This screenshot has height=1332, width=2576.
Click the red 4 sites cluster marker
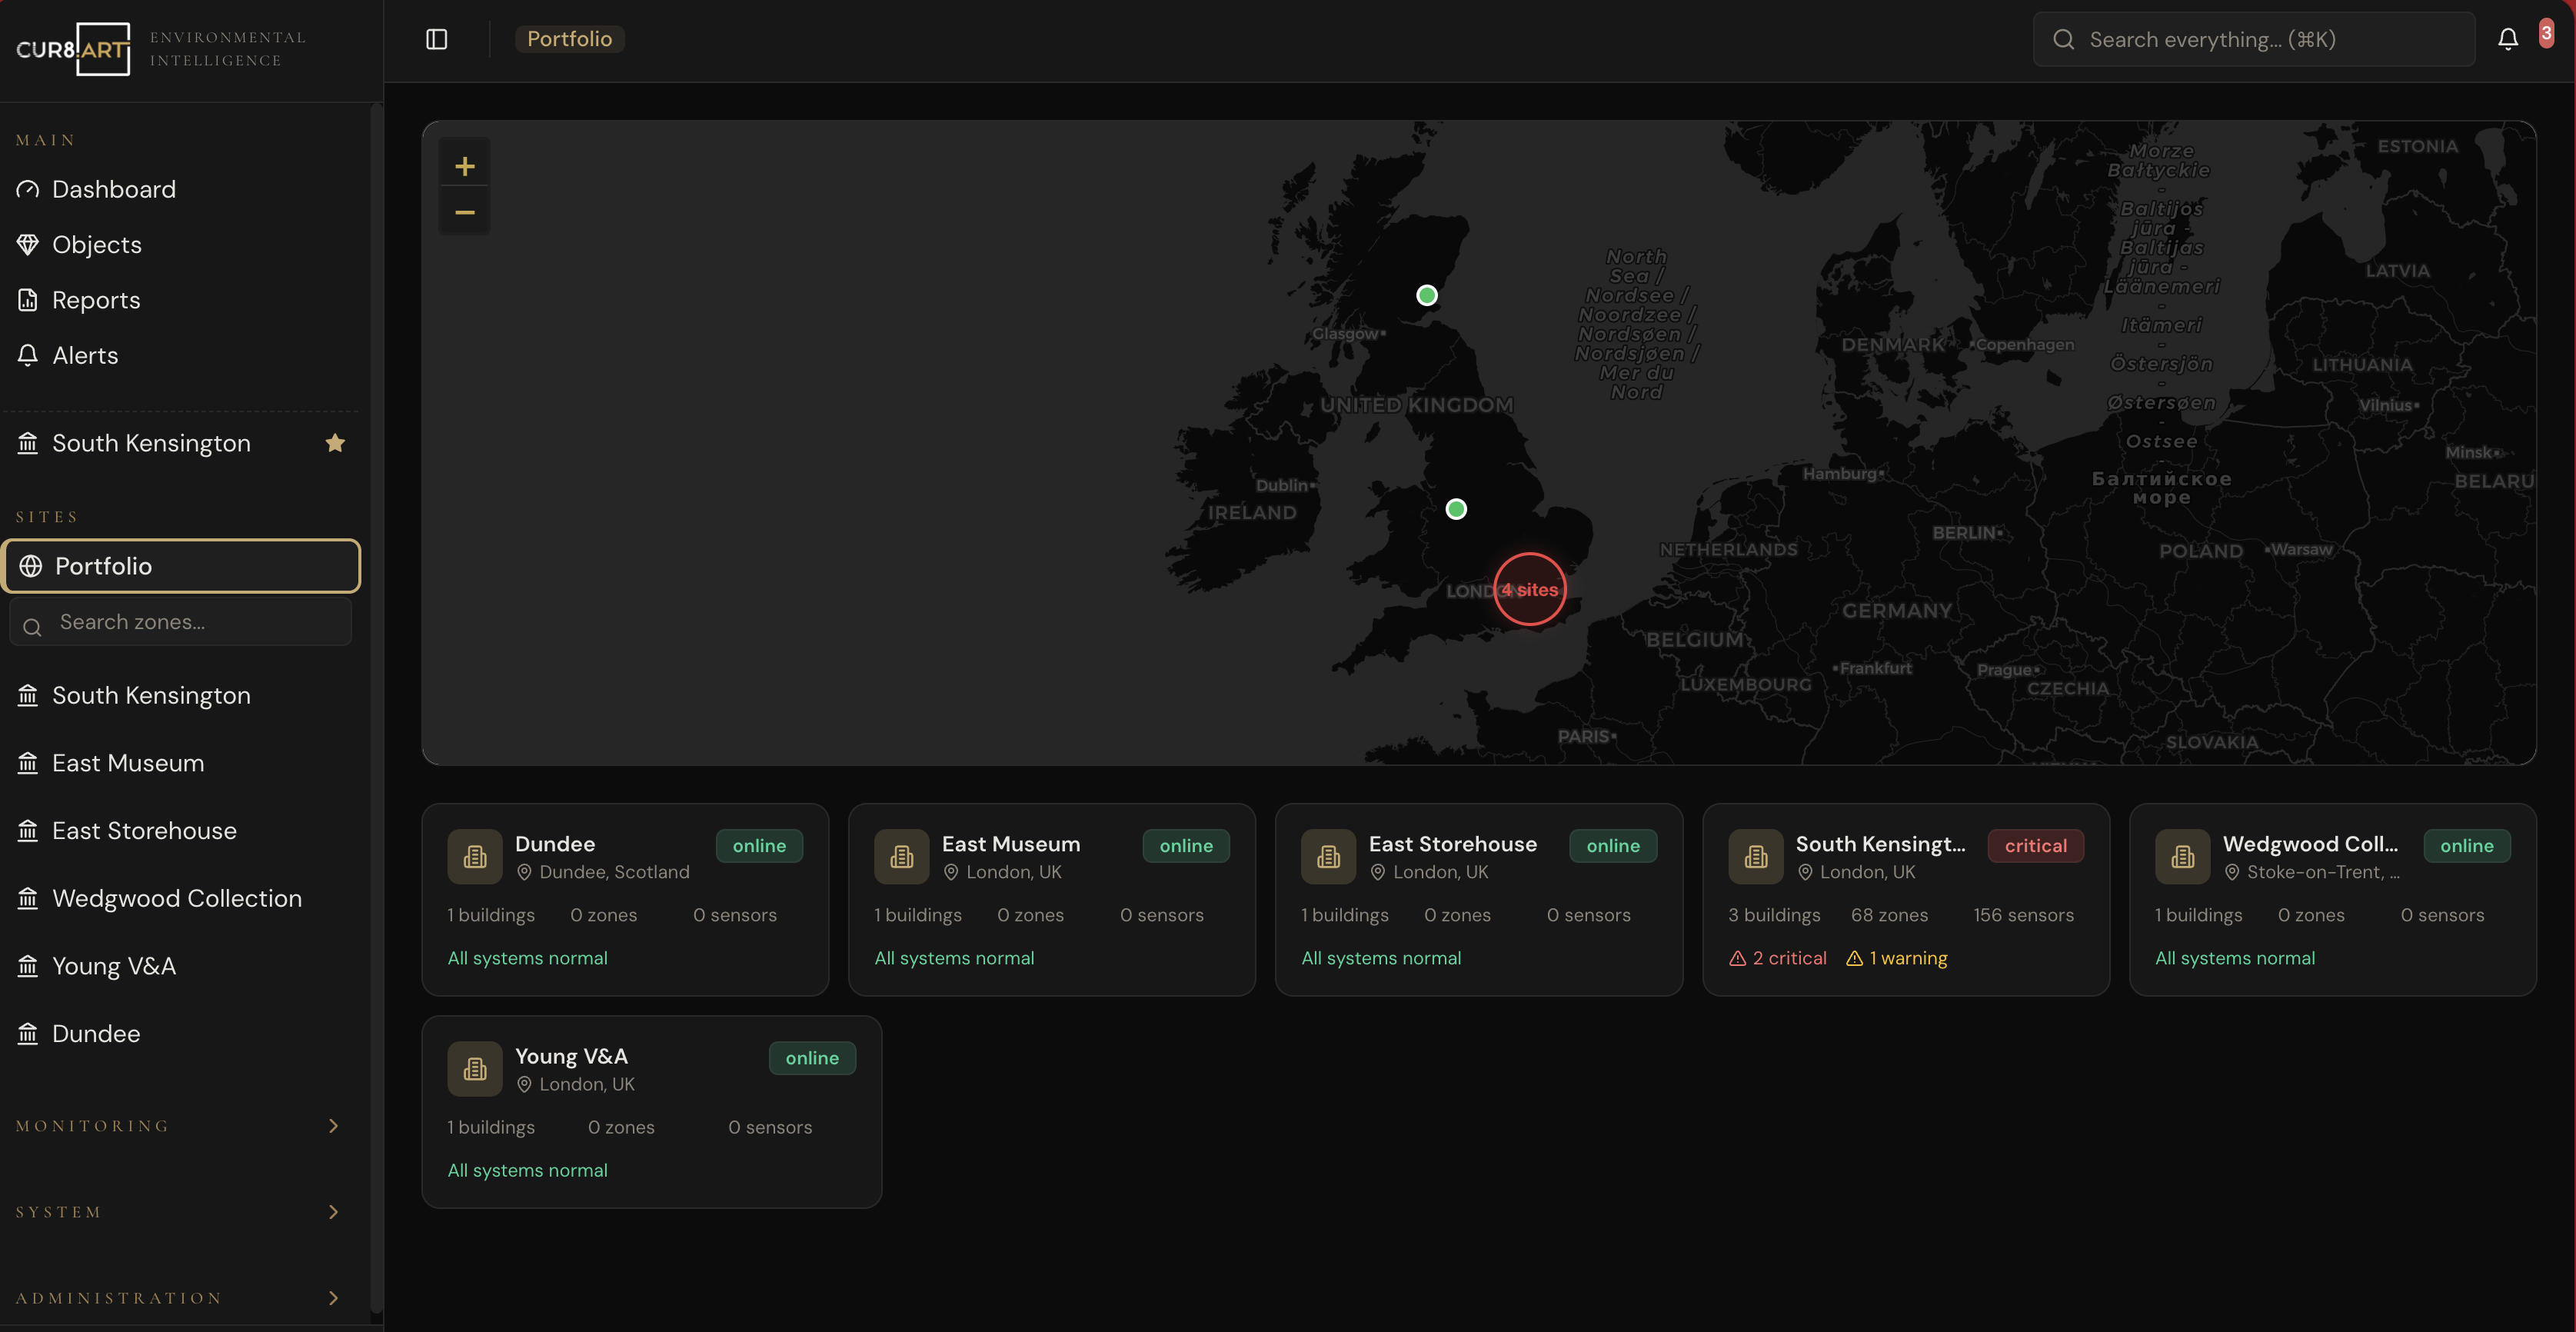[x=1529, y=589]
